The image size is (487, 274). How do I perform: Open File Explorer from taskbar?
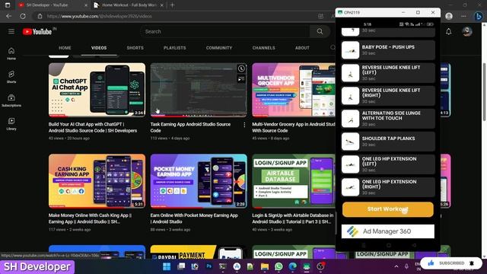[x=265, y=266]
